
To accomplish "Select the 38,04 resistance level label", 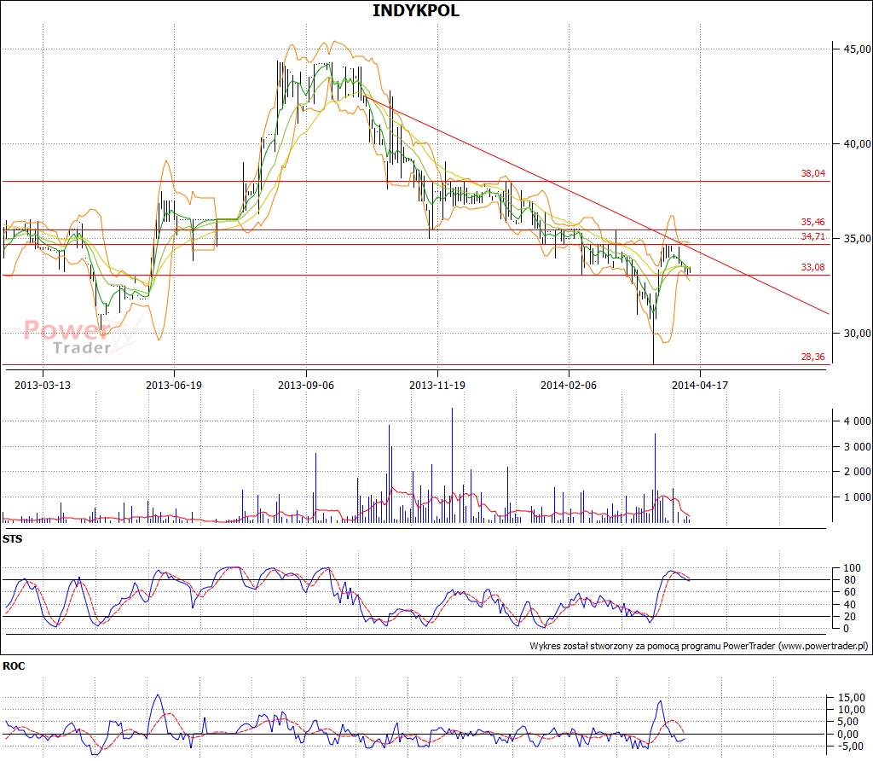I will pos(812,173).
